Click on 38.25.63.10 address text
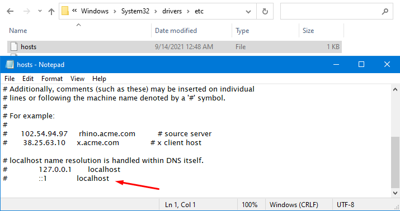The height and width of the screenshot is (211, 400). tap(44, 143)
